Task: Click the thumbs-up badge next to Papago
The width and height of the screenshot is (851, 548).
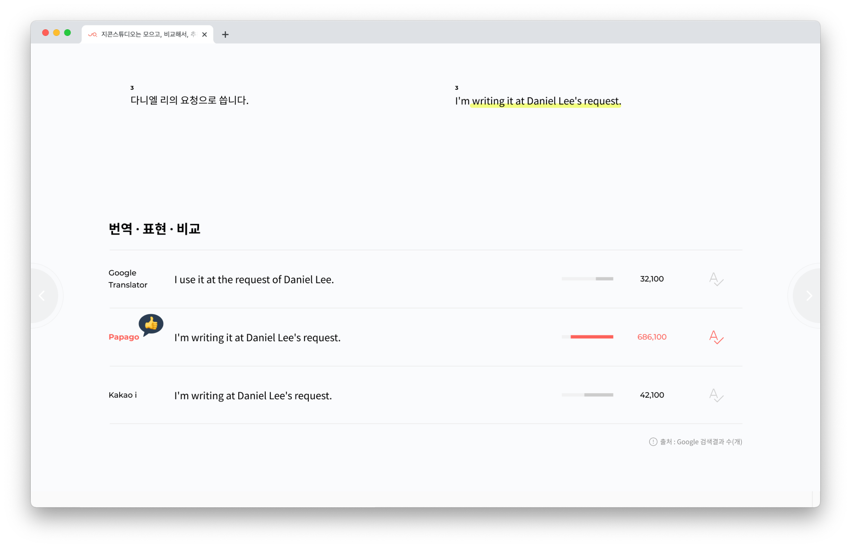Action: (151, 325)
